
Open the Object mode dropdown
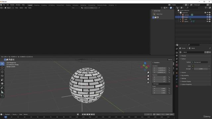(9, 8)
